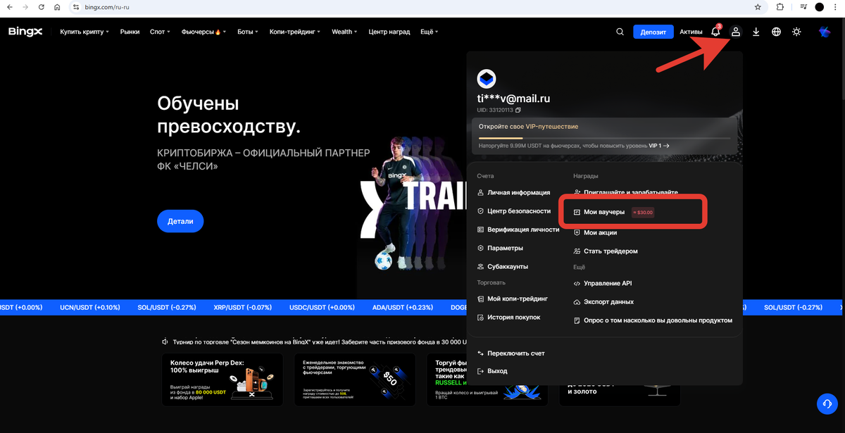Open Экспорт данных

(604, 302)
